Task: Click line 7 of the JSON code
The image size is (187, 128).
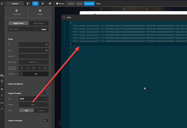Action: (x=130, y=41)
